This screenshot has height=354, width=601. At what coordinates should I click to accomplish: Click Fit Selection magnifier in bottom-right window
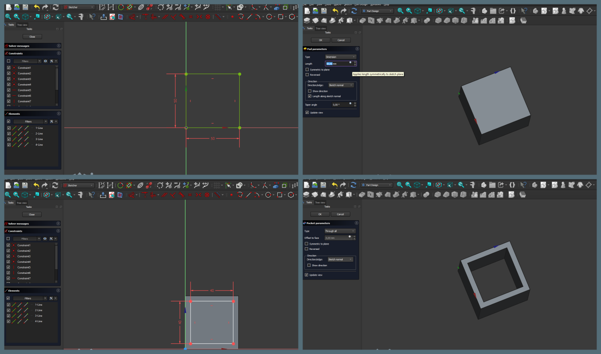tap(408, 184)
